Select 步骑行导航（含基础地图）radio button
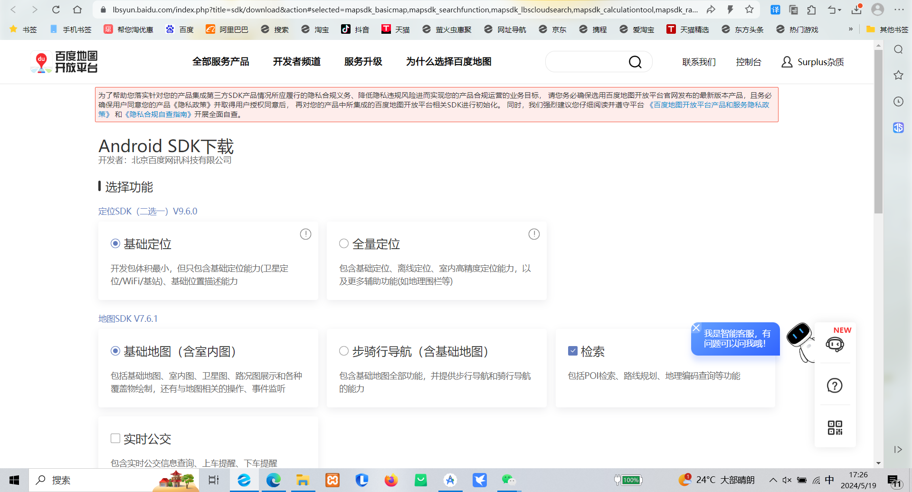Screen dimensions: 912x492 click(344, 351)
